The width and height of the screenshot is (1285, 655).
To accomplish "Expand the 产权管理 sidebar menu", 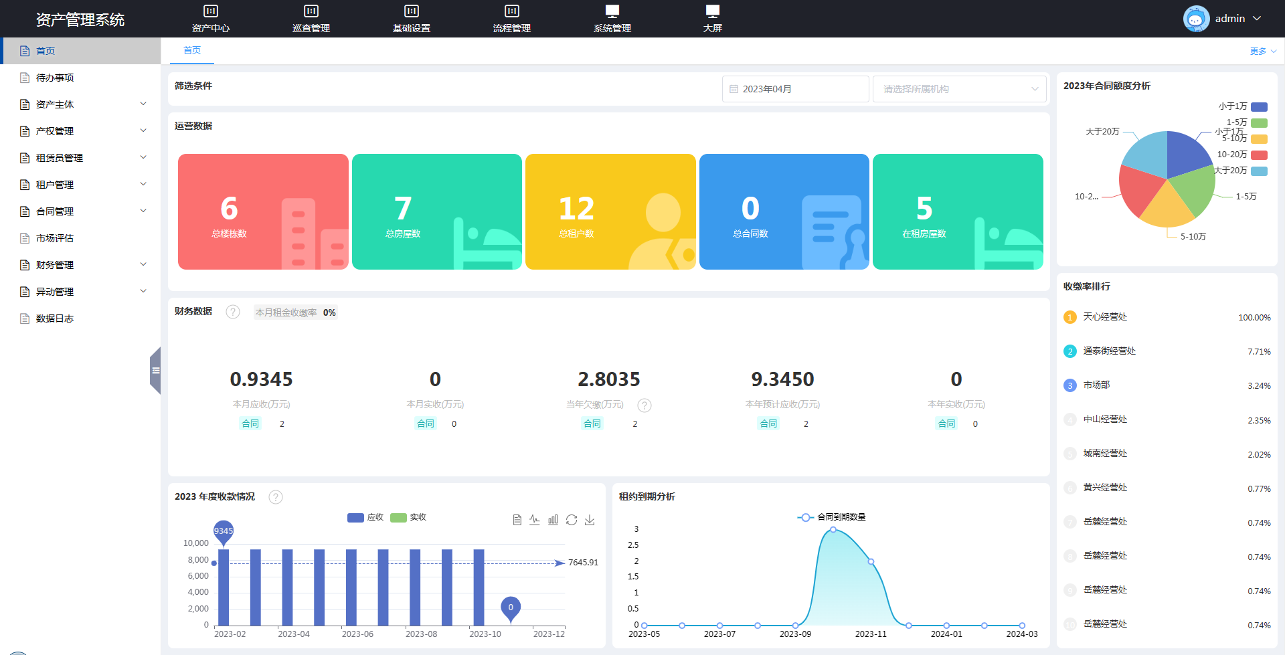I will point(80,131).
